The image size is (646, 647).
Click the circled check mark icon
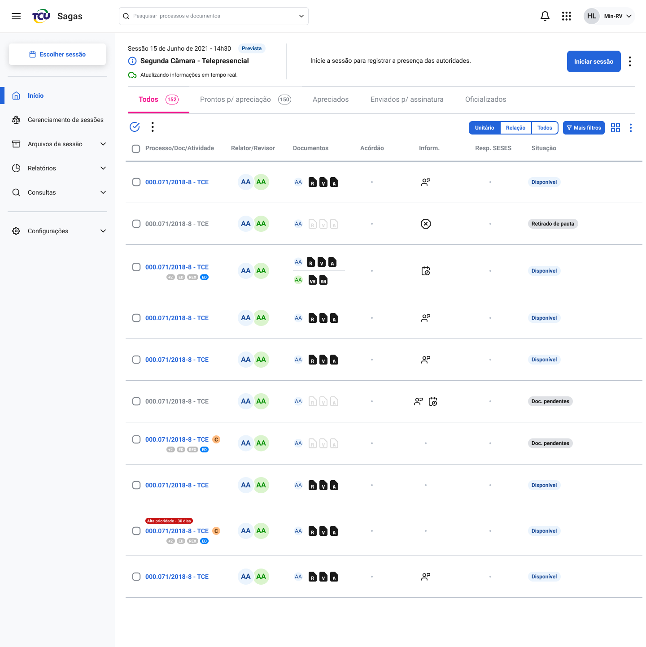[x=135, y=127]
